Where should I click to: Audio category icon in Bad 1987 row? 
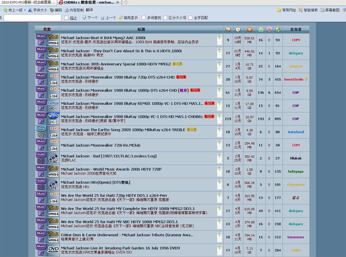[41, 158]
